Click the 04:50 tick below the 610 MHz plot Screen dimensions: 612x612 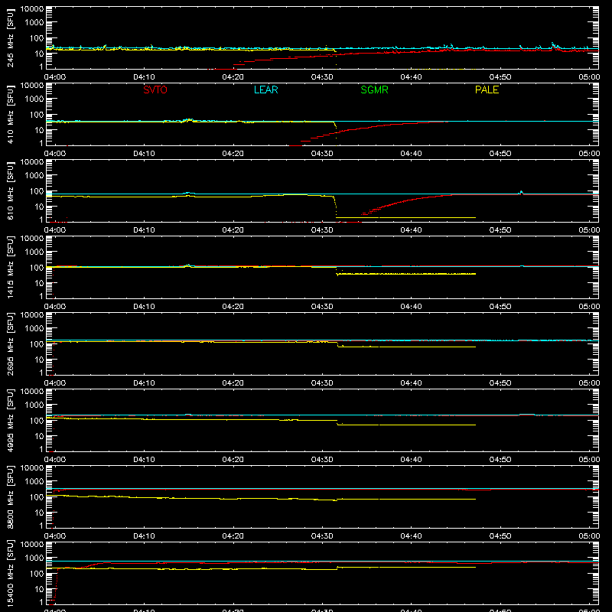(500, 230)
